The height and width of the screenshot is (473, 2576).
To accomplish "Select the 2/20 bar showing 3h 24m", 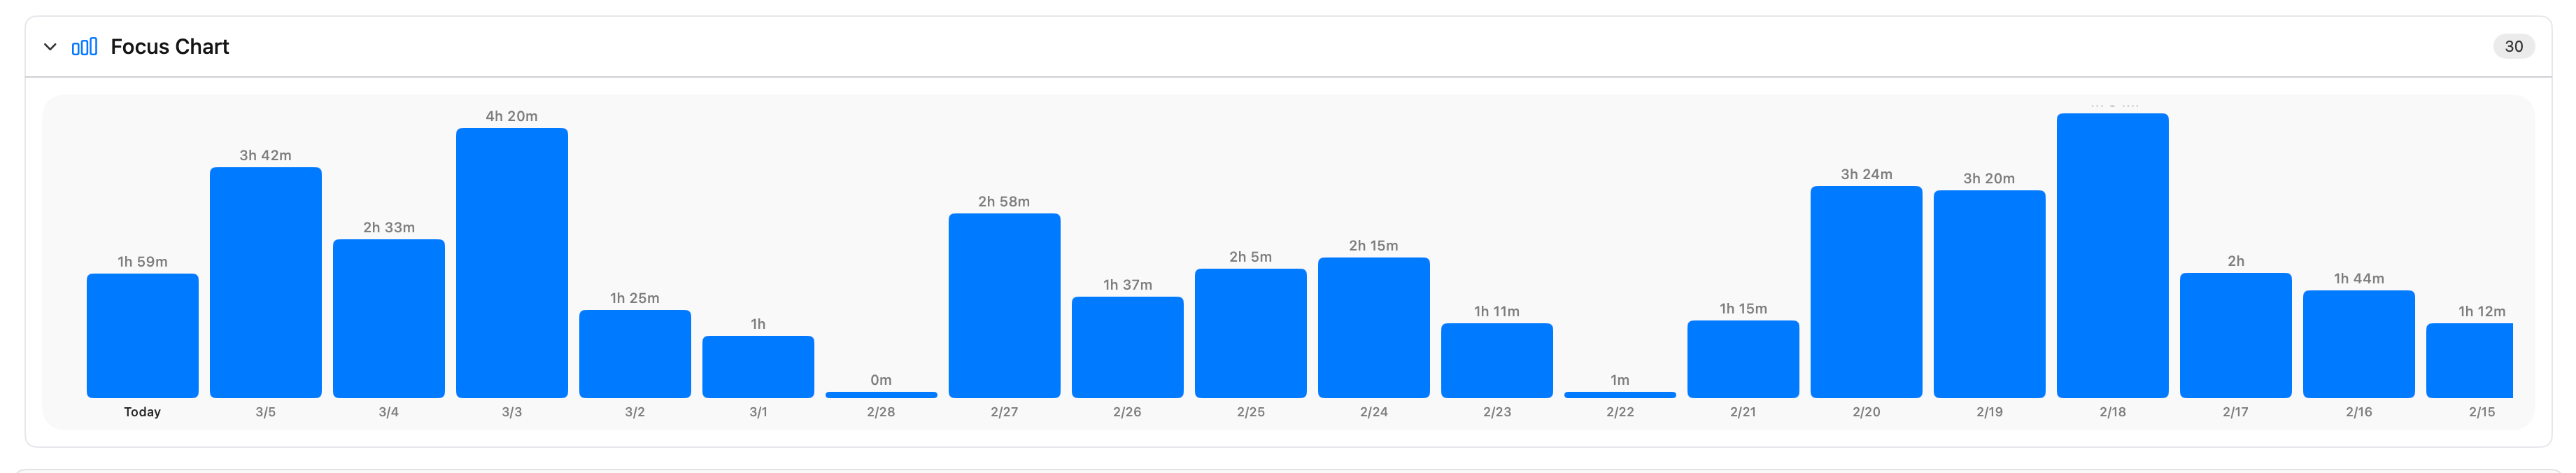I will pos(1866,292).
